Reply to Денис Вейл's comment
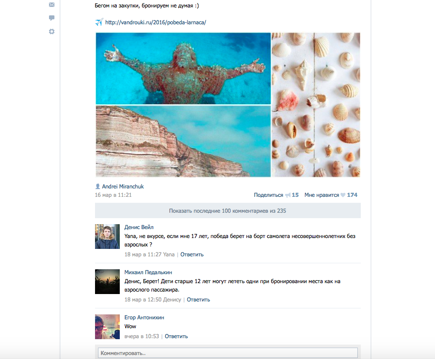Viewport: 435px width, 359px height. pos(192,254)
